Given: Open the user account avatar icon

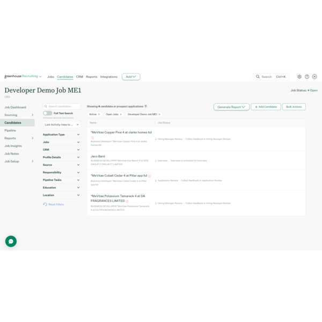Looking at the screenshot, I should [314, 77].
